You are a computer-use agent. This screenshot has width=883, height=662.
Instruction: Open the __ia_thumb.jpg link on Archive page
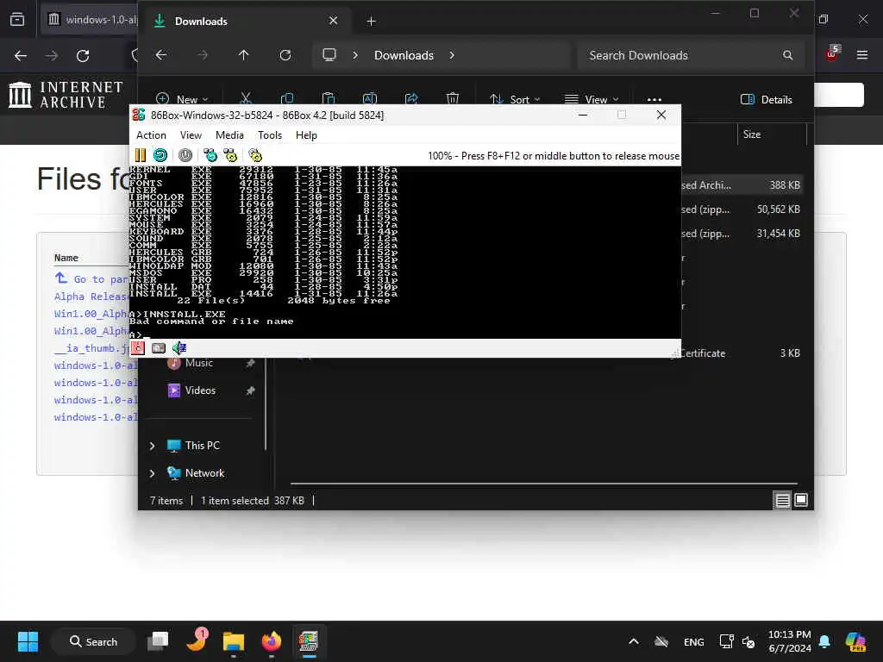91,348
